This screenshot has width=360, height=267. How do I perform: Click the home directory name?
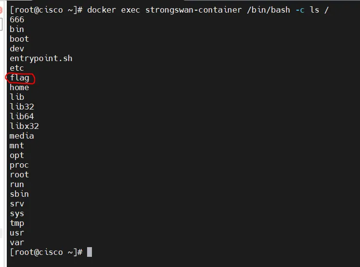coord(19,87)
